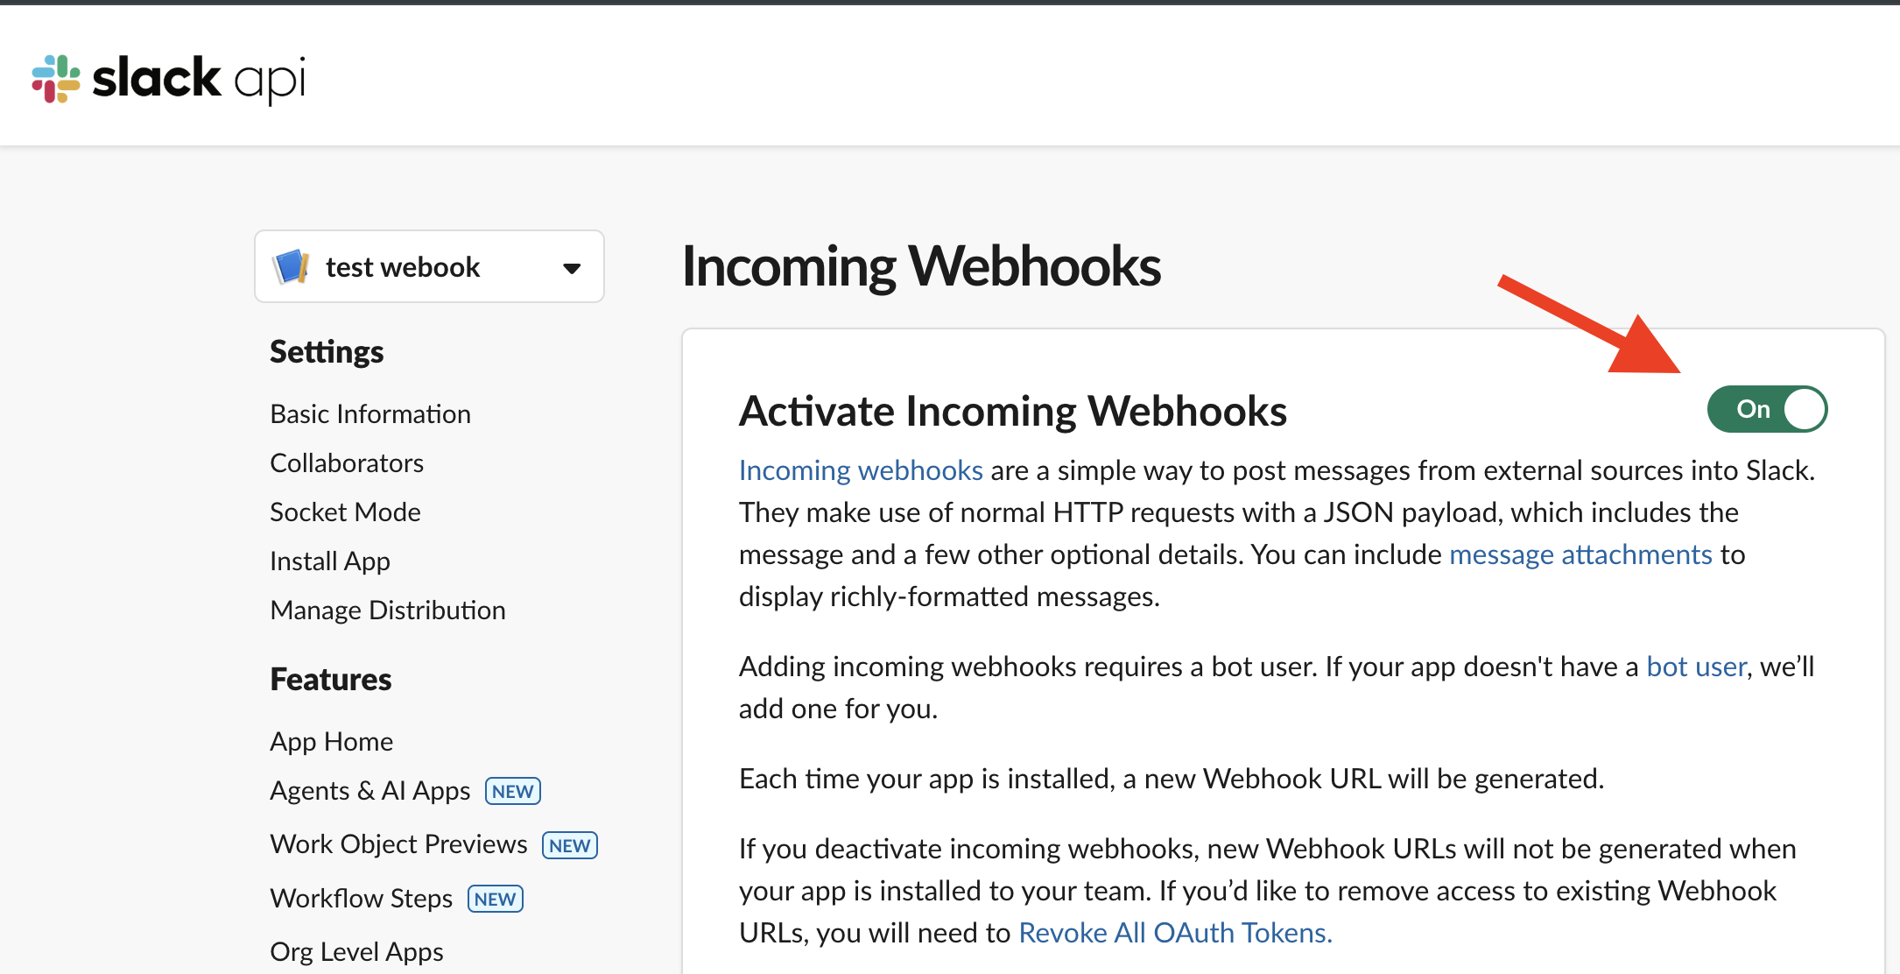Select Org Level Apps in sidebar
1900x974 pixels.
[356, 951]
